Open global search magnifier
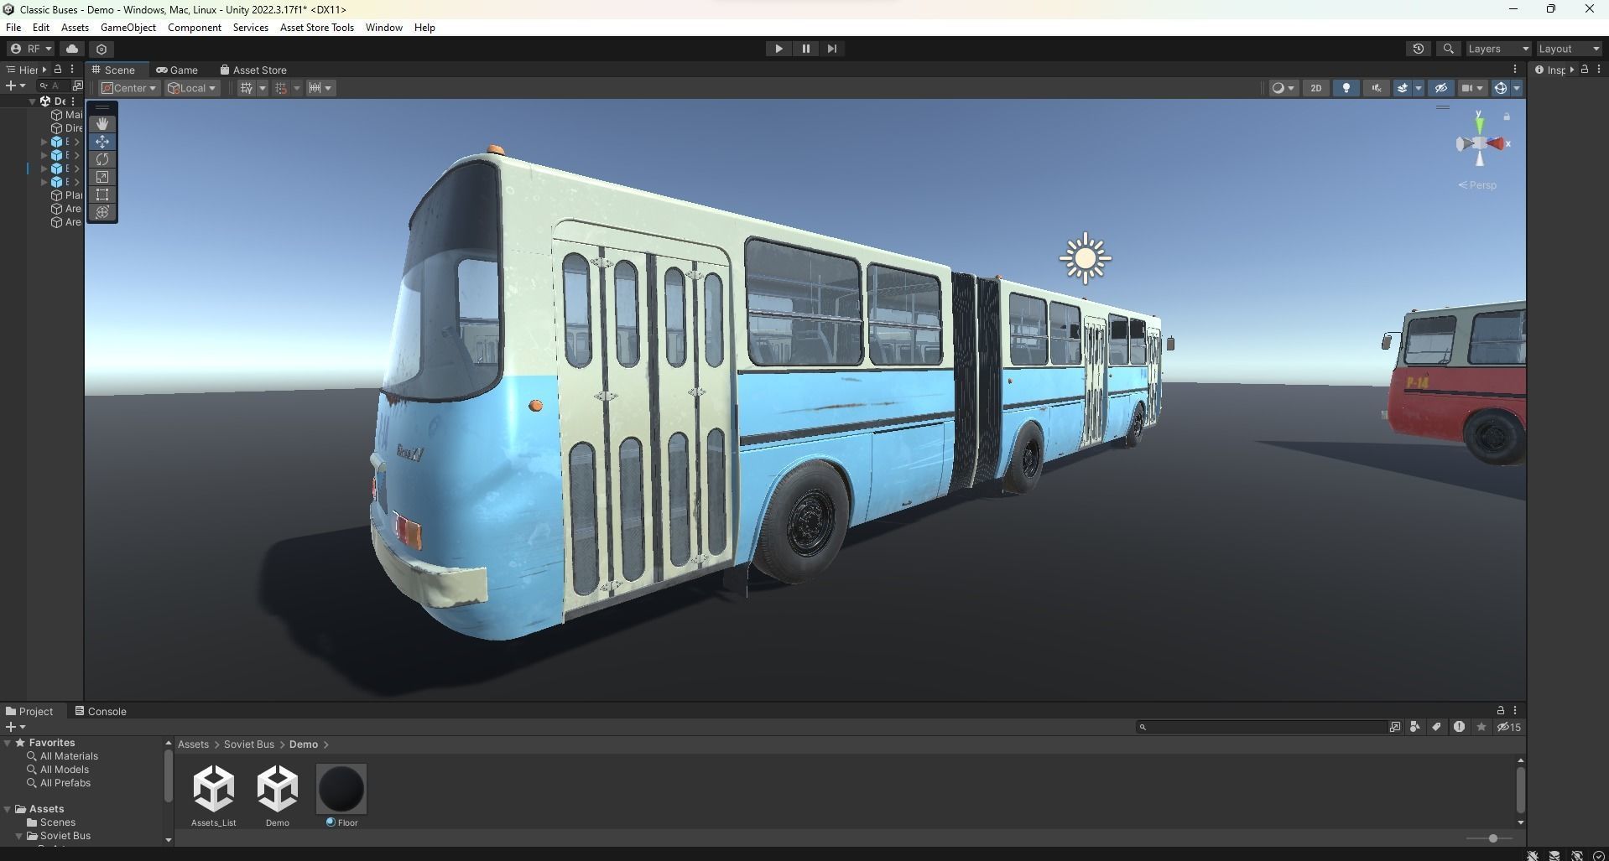This screenshot has width=1609, height=861. click(x=1448, y=49)
